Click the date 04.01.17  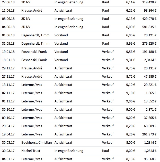(x=8, y=159)
